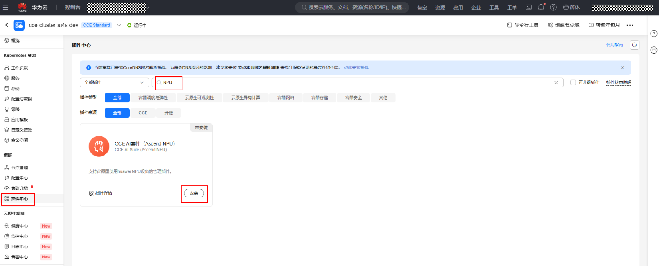The height and width of the screenshot is (266, 659).
Task: Go back using the left arrow
Action: [7, 25]
